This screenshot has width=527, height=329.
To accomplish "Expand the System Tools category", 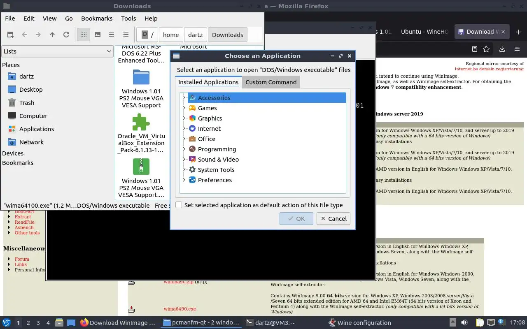I will (184, 170).
